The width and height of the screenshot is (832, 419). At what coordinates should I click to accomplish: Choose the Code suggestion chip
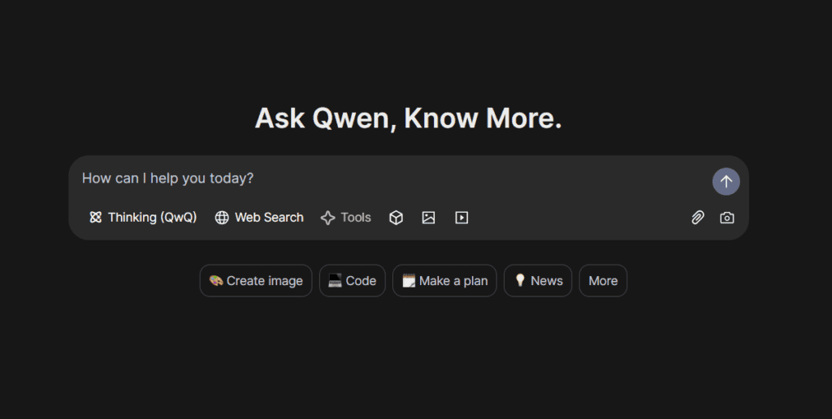click(353, 281)
